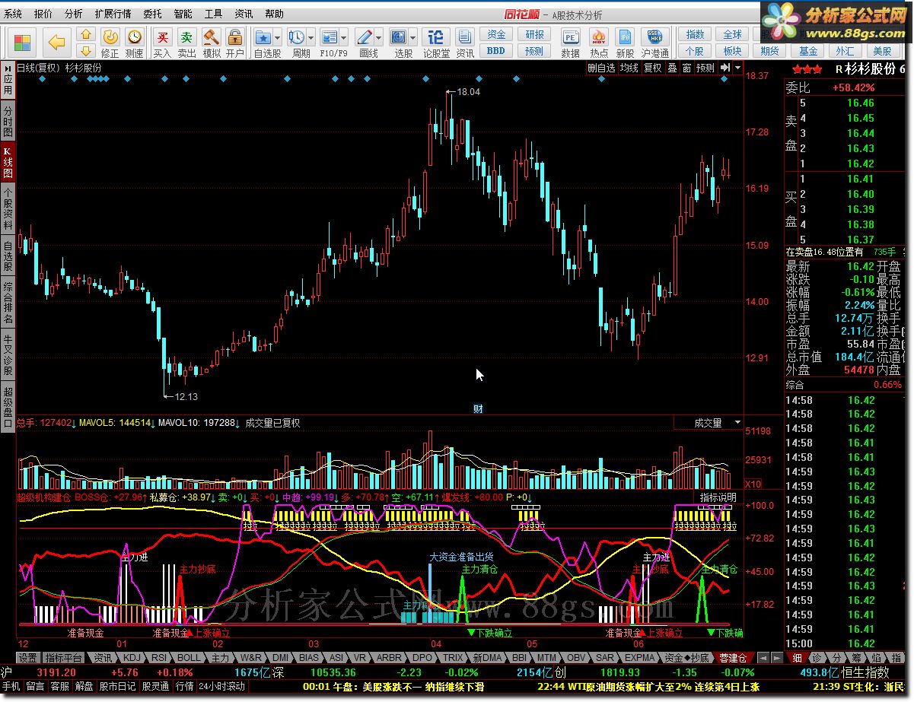Open the 新股 IPO icon
This screenshot has height=702, width=914.
coord(625,43)
